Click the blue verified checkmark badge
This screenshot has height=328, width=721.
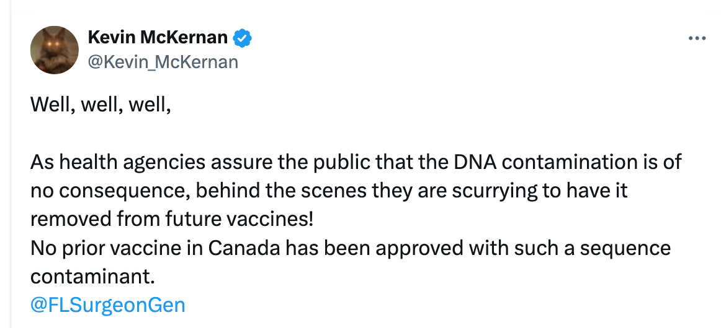[242, 38]
